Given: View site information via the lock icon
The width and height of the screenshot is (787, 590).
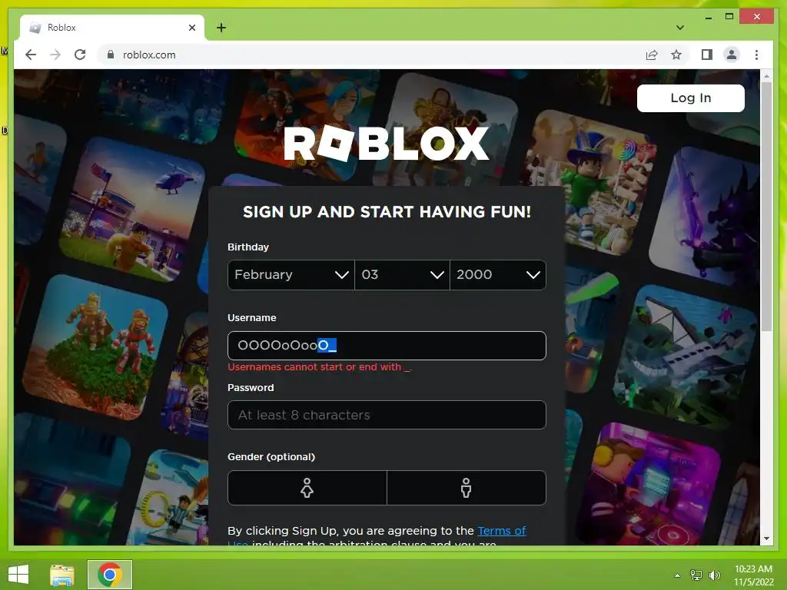Looking at the screenshot, I should click(x=111, y=55).
